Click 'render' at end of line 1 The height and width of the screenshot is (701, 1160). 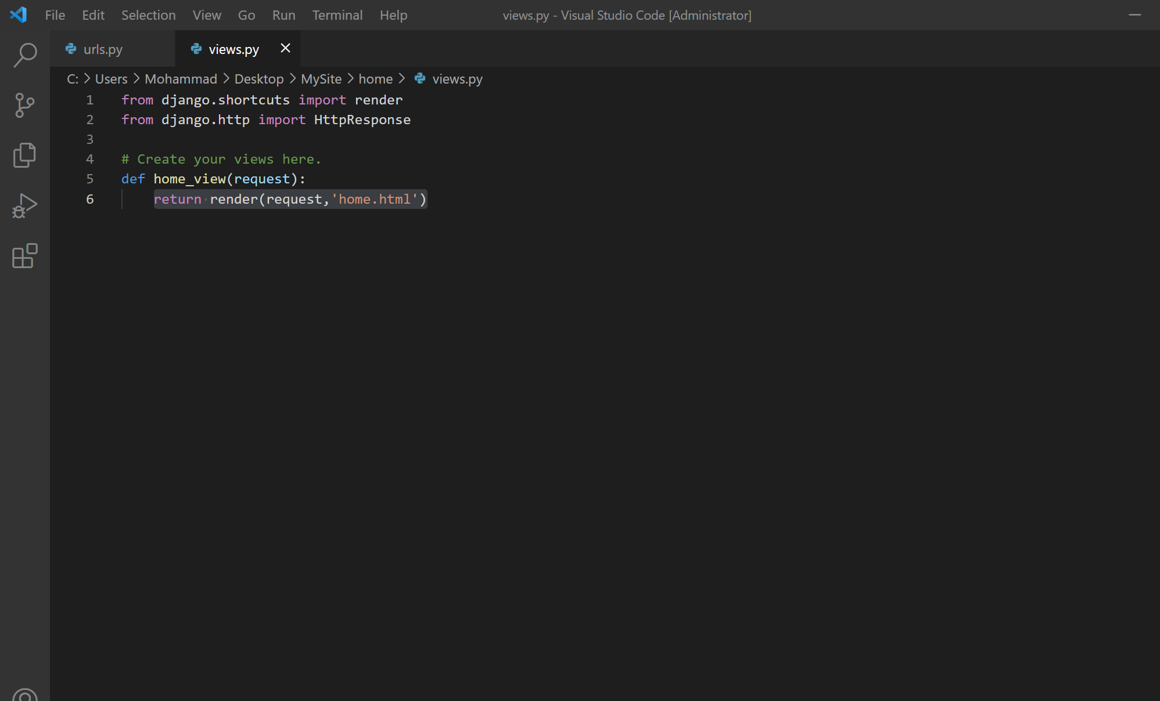point(379,100)
